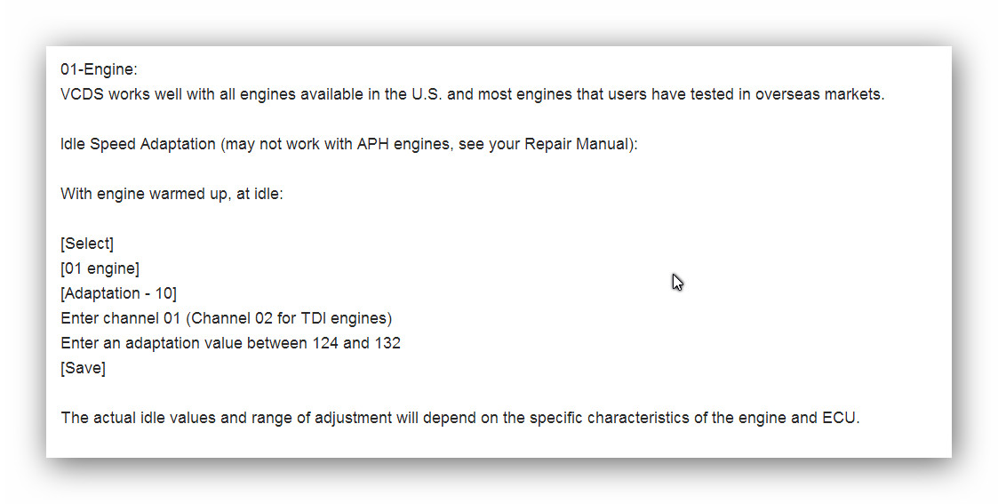Click the [Select] text

coord(87,244)
